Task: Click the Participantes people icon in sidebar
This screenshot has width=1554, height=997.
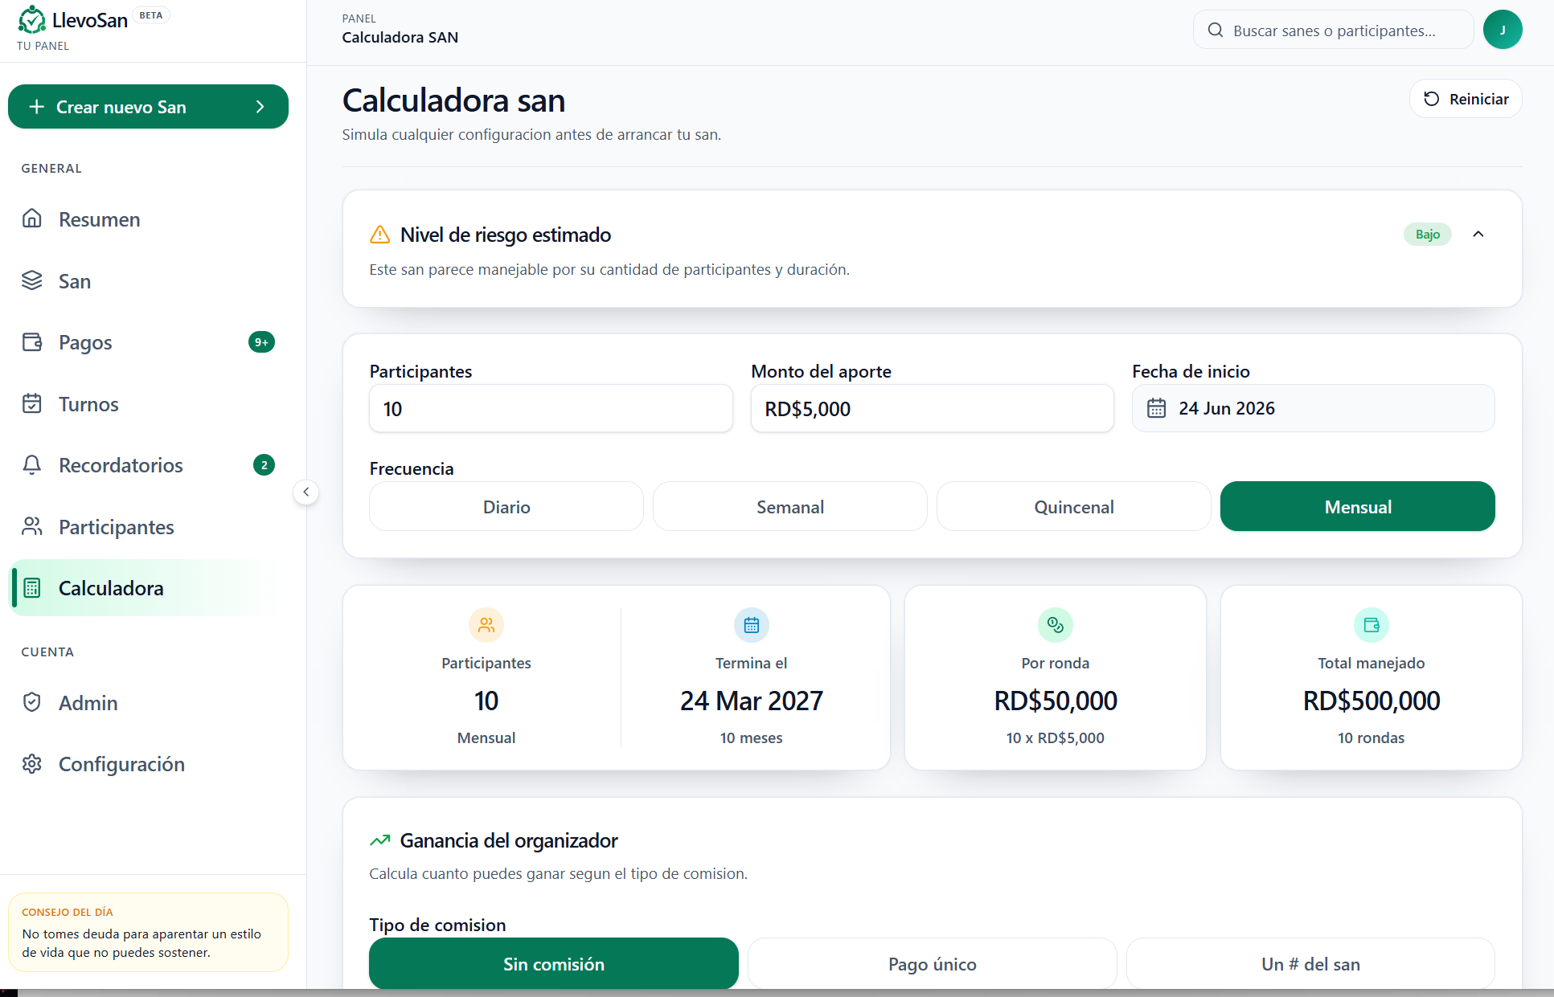Action: (32, 526)
